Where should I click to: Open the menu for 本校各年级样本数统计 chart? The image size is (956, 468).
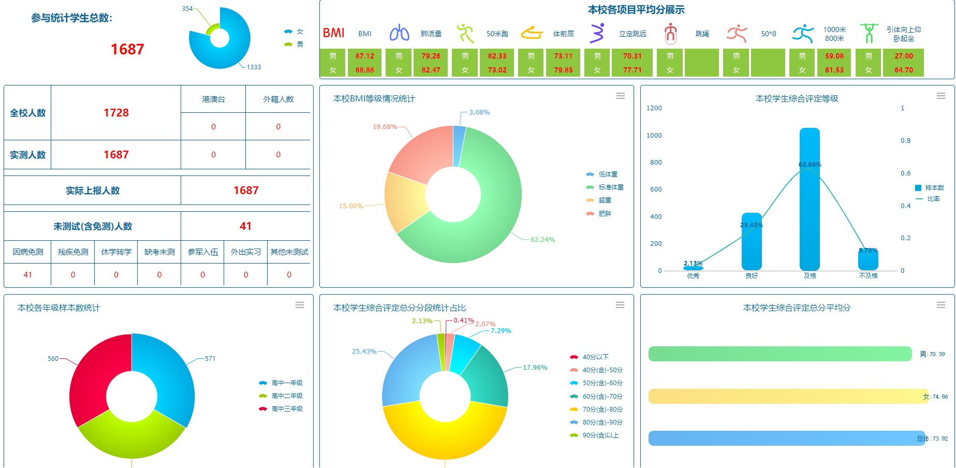299,305
